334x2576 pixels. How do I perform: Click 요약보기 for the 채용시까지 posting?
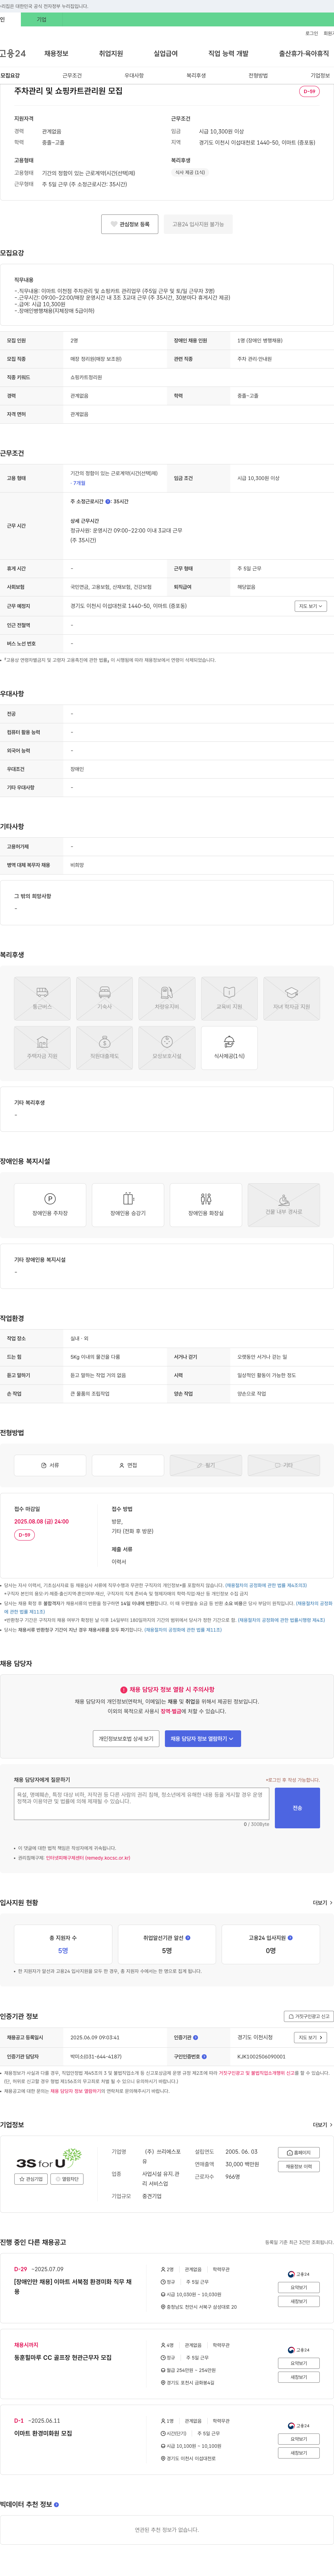[298, 2363]
